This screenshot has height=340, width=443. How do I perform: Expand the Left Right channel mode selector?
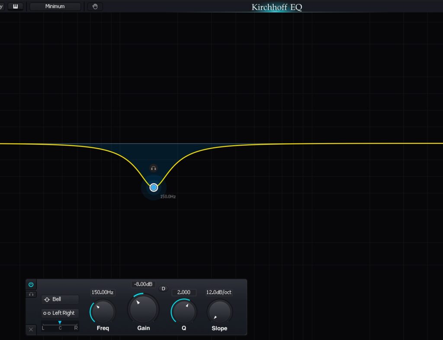[60, 313]
